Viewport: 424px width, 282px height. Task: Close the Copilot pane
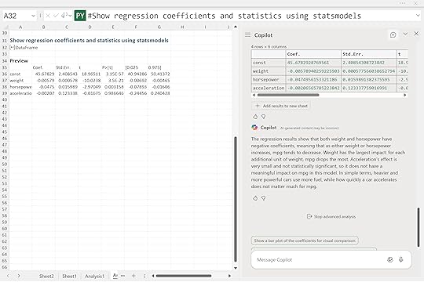(x=416, y=34)
